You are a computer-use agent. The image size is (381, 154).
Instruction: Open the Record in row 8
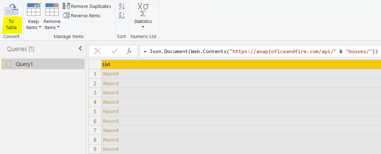[x=110, y=140]
